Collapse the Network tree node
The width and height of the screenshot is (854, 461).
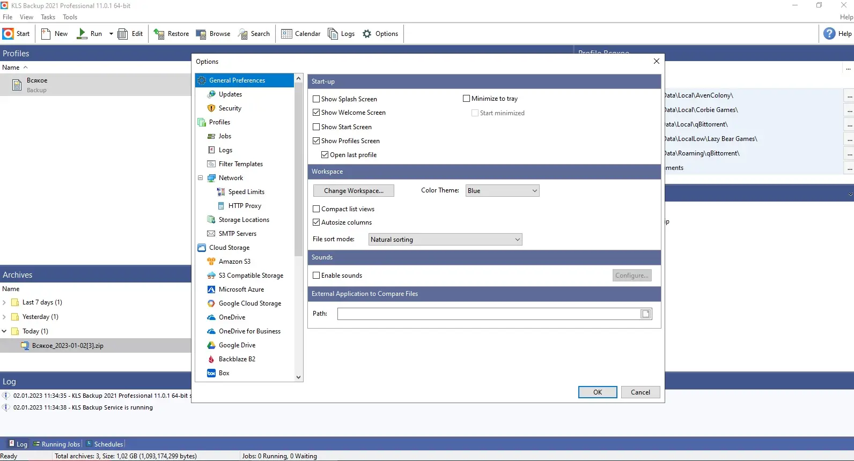[201, 178]
